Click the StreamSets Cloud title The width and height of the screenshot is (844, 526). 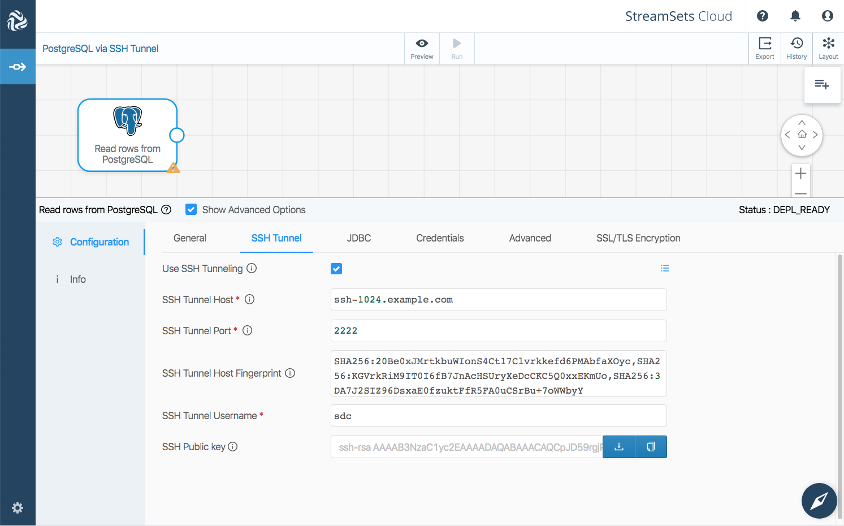[678, 16]
